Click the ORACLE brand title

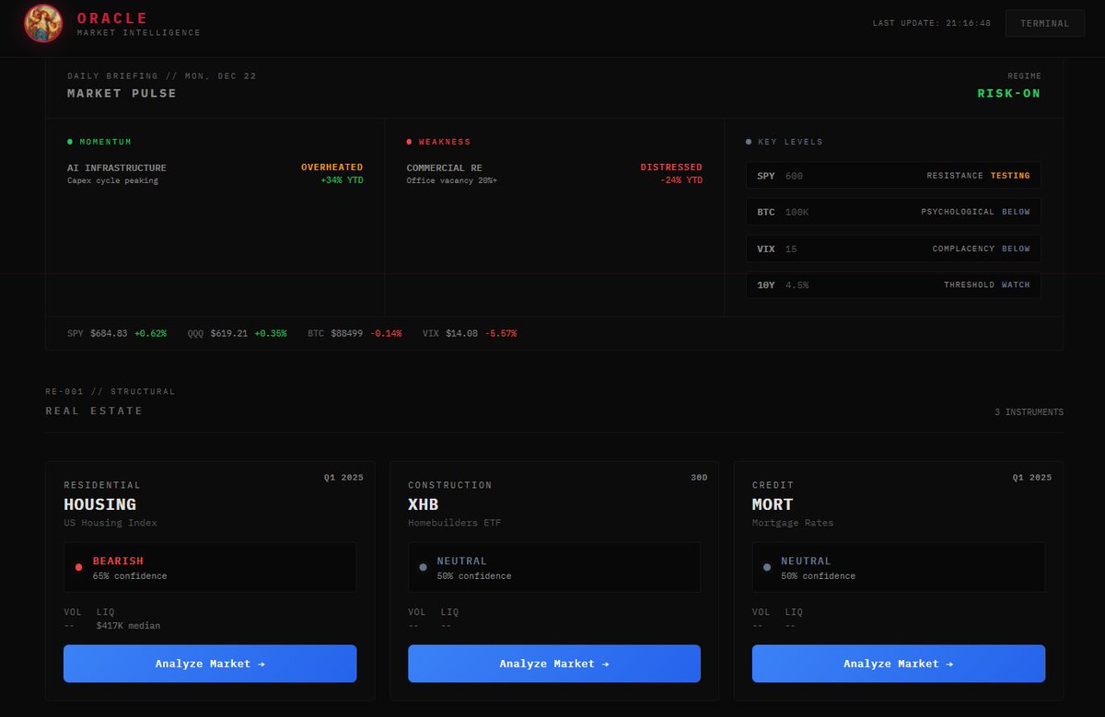point(112,17)
